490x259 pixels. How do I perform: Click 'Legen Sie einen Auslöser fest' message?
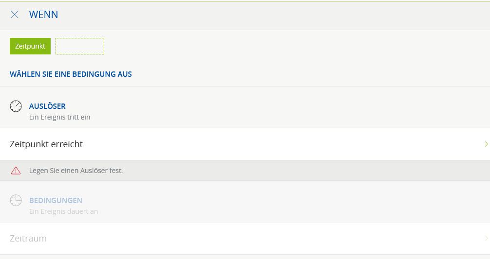(76, 171)
